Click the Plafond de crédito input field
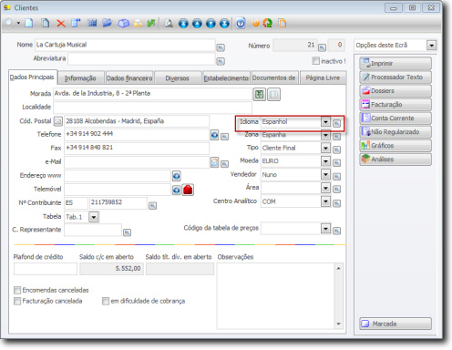This screenshot has height=350, width=452. (46, 269)
